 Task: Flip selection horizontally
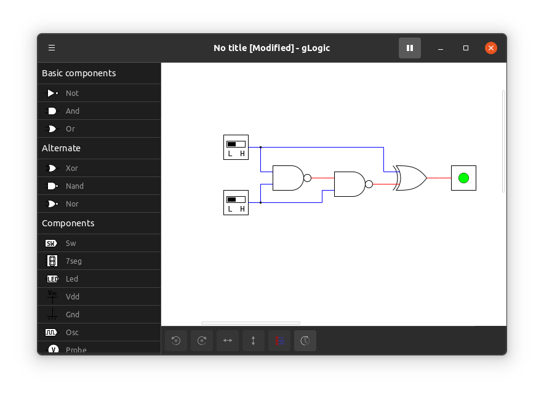point(228,341)
